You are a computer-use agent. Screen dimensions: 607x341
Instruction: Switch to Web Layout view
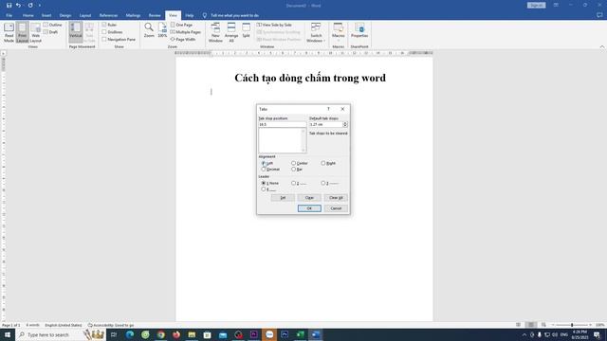click(x=36, y=32)
